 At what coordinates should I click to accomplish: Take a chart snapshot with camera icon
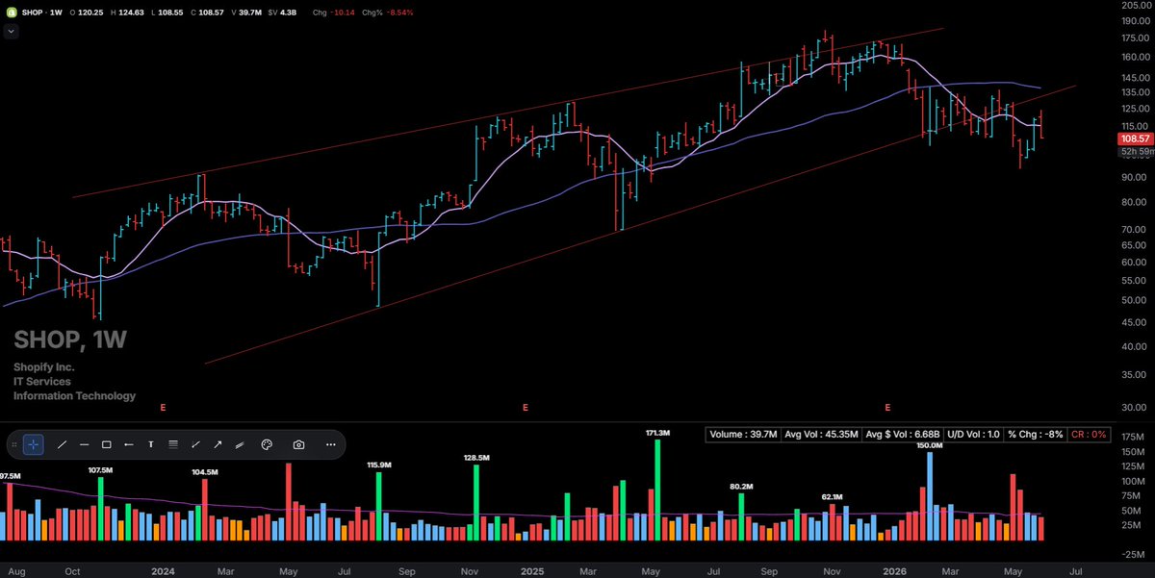point(299,444)
